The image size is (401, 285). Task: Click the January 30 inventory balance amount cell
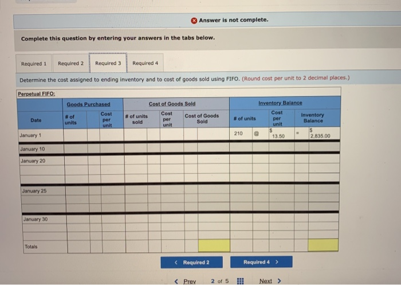[x=324, y=218]
